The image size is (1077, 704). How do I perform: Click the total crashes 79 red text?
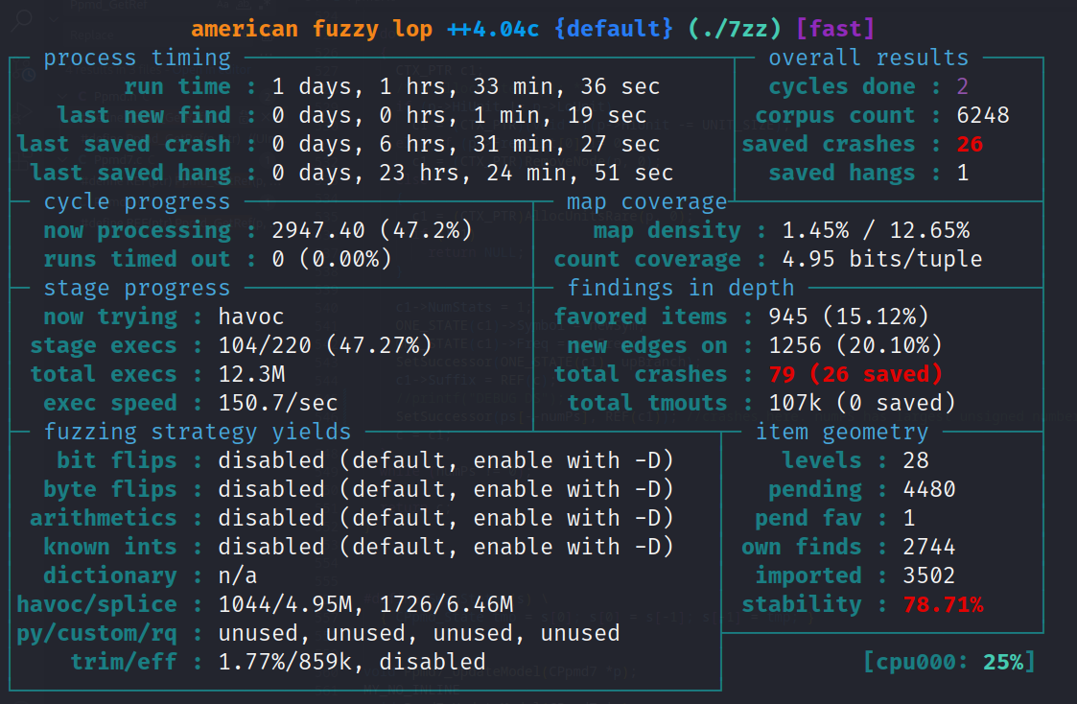pyautogui.click(x=783, y=374)
